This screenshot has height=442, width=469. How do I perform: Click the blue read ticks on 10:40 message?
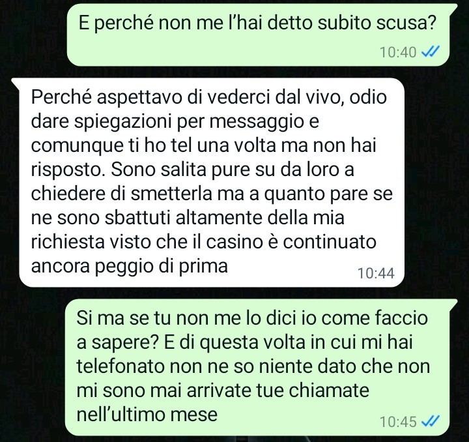point(430,52)
